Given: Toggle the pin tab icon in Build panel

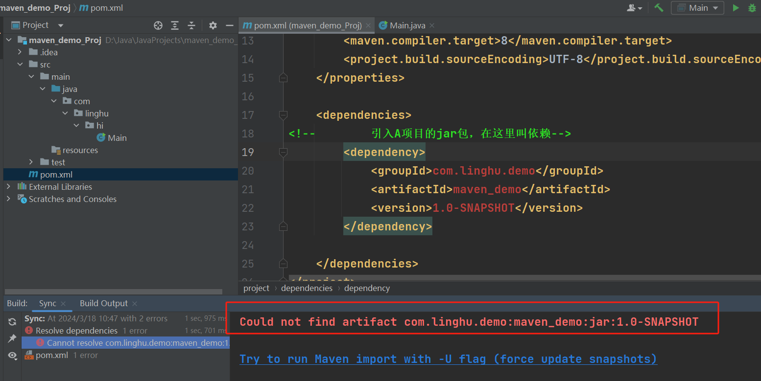Looking at the screenshot, I should tap(12, 338).
